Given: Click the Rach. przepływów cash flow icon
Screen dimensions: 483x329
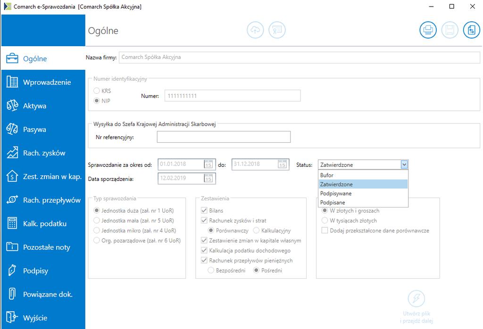Looking at the screenshot, I should click(x=12, y=200).
